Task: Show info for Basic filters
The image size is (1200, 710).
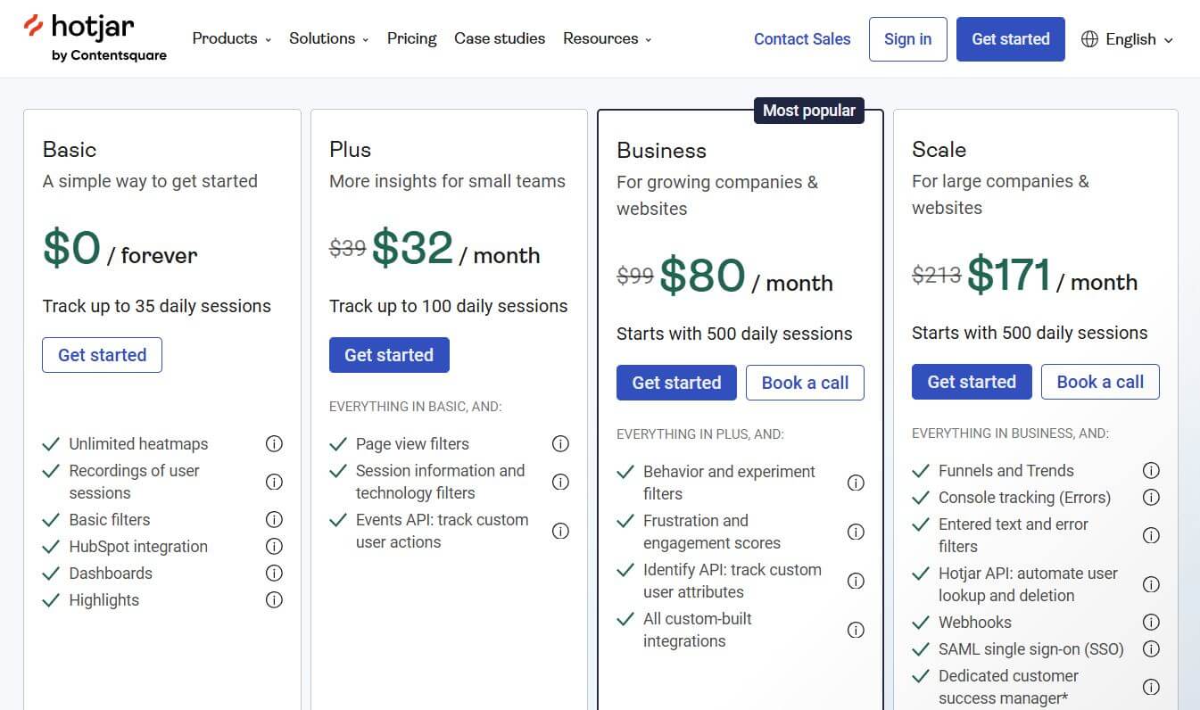Action: pos(275,519)
